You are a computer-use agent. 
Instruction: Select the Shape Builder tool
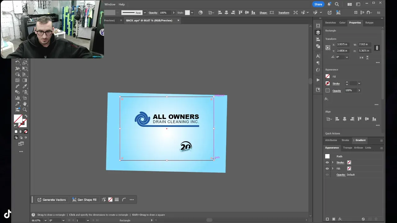(18, 74)
